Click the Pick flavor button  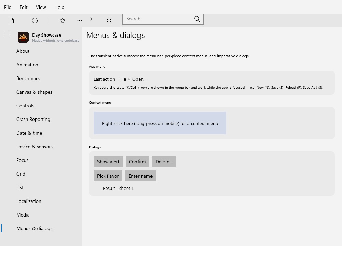108,176
